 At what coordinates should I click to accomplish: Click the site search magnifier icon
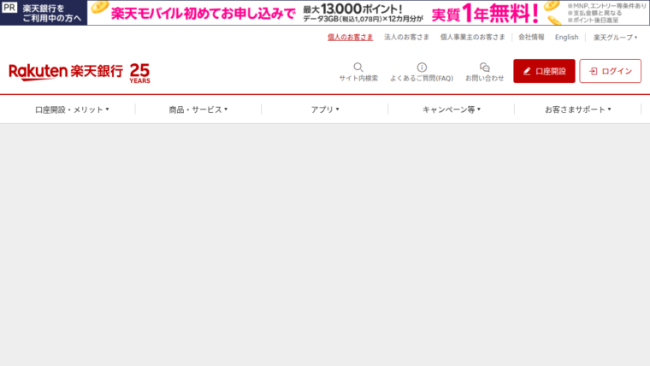pyautogui.click(x=358, y=68)
